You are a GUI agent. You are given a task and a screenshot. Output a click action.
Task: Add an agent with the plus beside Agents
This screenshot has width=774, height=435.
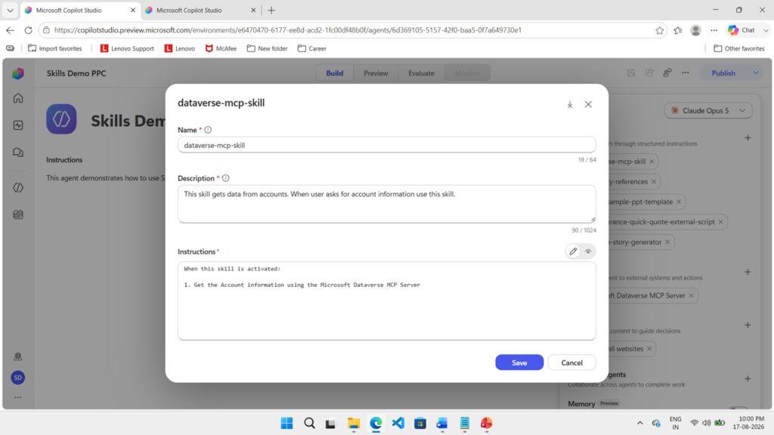pos(748,379)
